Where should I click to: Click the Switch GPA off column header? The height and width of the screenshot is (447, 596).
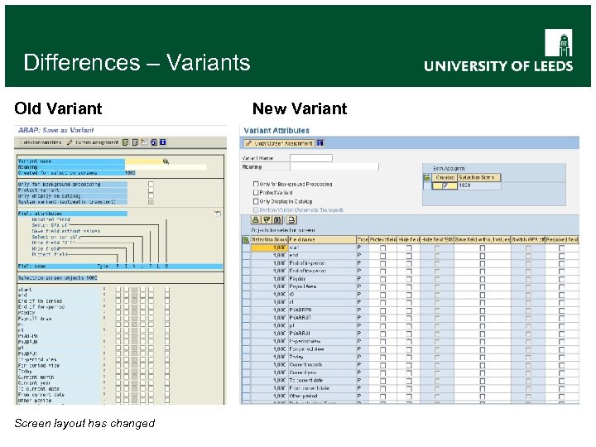(x=528, y=240)
